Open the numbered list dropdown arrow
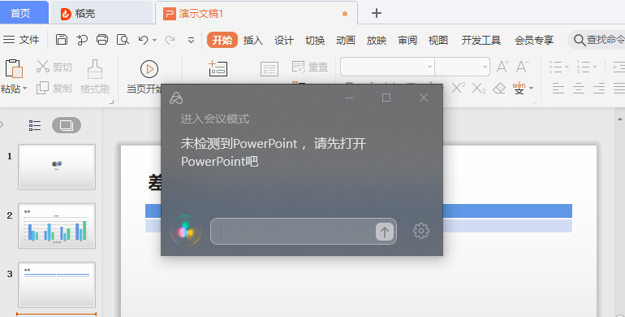 pyautogui.click(x=594, y=67)
